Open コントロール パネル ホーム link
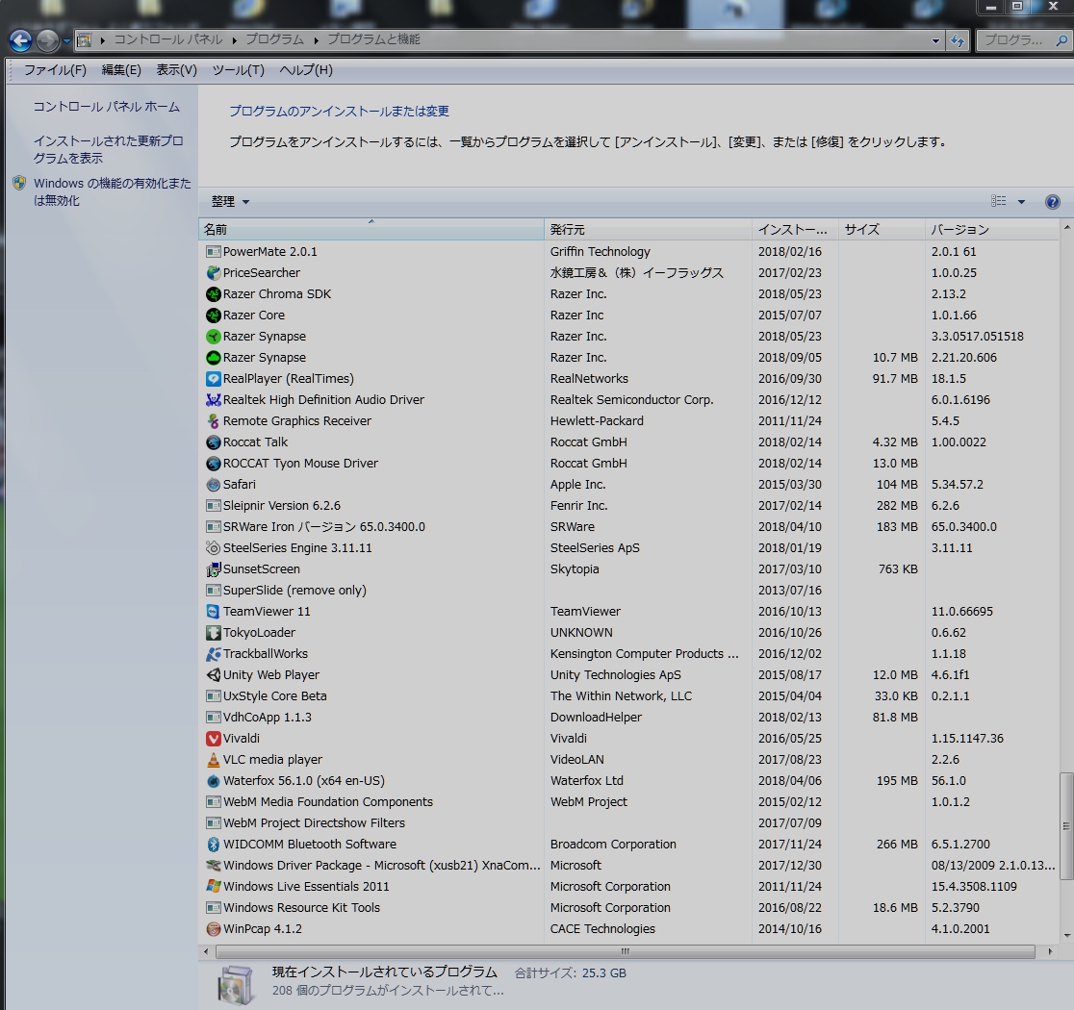The height and width of the screenshot is (1010, 1074). [106, 107]
